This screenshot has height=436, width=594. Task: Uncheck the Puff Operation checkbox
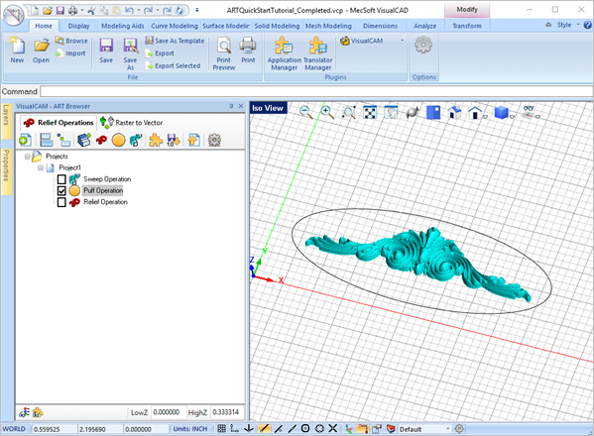coord(61,190)
